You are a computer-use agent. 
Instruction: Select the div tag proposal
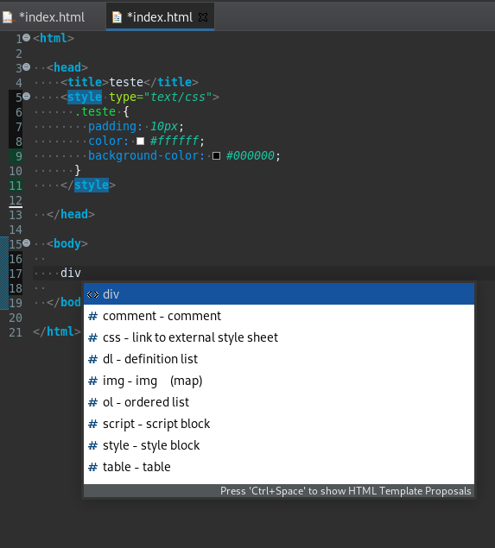click(279, 294)
